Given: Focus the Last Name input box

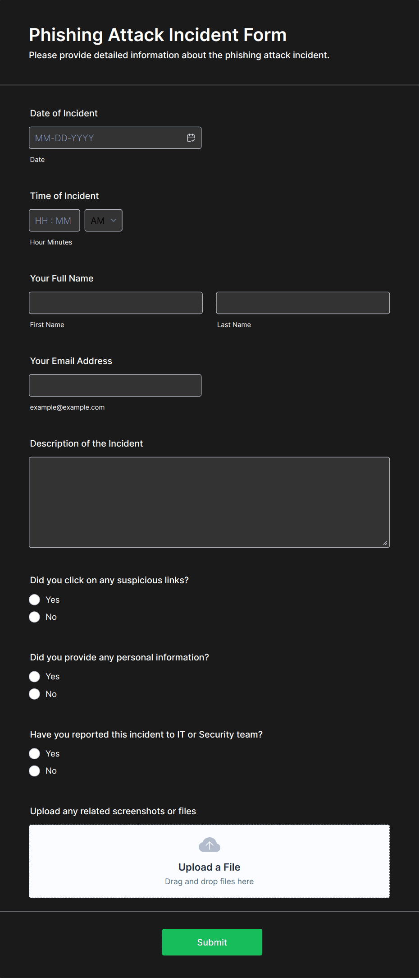Looking at the screenshot, I should (303, 303).
